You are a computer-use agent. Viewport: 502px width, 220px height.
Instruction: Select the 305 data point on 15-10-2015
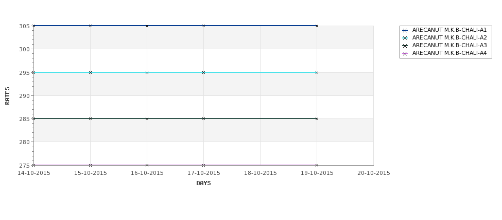(90, 26)
